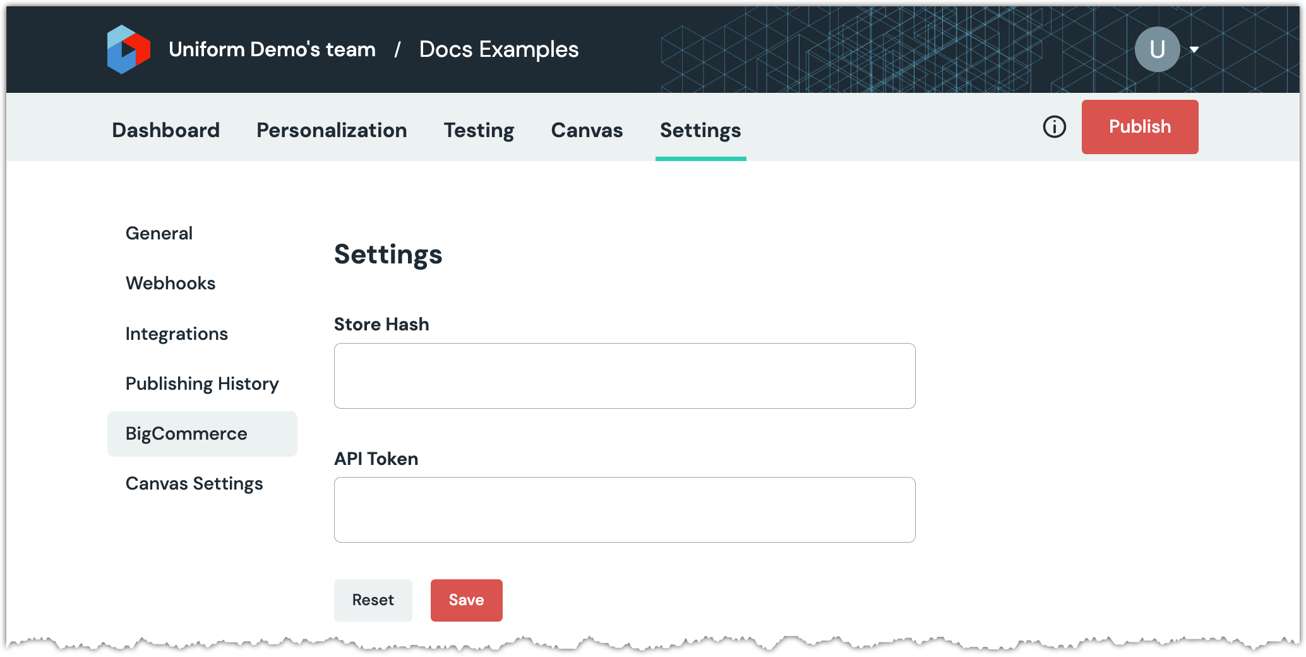Switch to the Personalization tab
Screen dimensions: 1306x657
coord(332,130)
